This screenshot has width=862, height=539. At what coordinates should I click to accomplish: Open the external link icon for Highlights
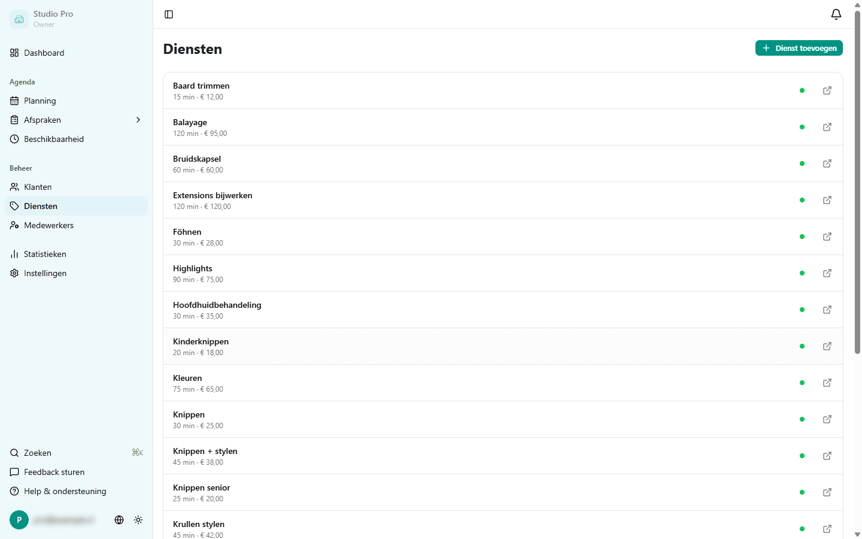[x=827, y=273]
